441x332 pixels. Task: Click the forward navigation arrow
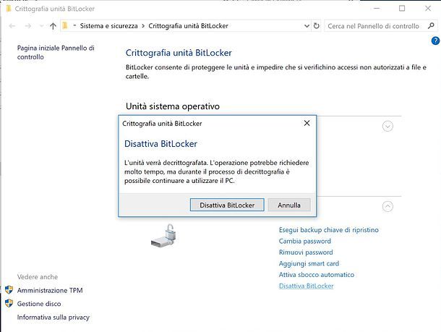point(28,26)
